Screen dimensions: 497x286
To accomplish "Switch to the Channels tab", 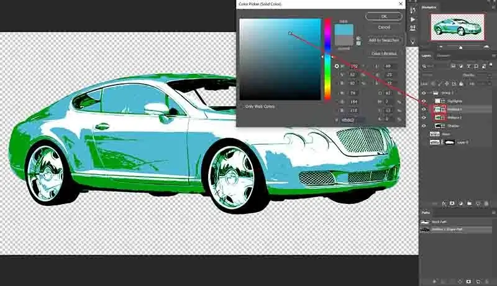I will click(443, 56).
